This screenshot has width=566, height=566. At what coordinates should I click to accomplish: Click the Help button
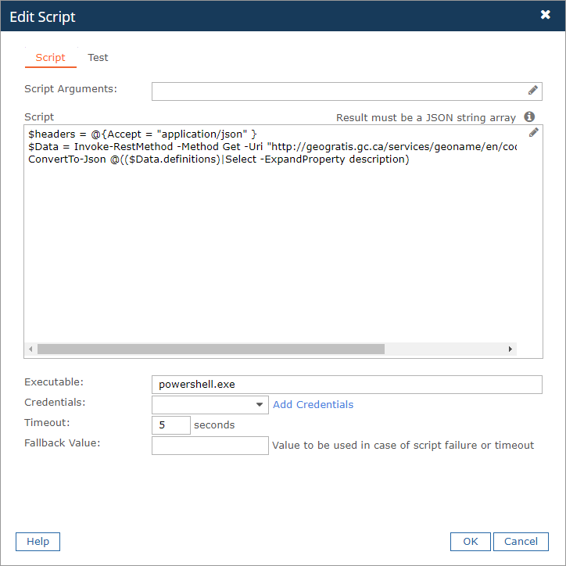tap(38, 542)
